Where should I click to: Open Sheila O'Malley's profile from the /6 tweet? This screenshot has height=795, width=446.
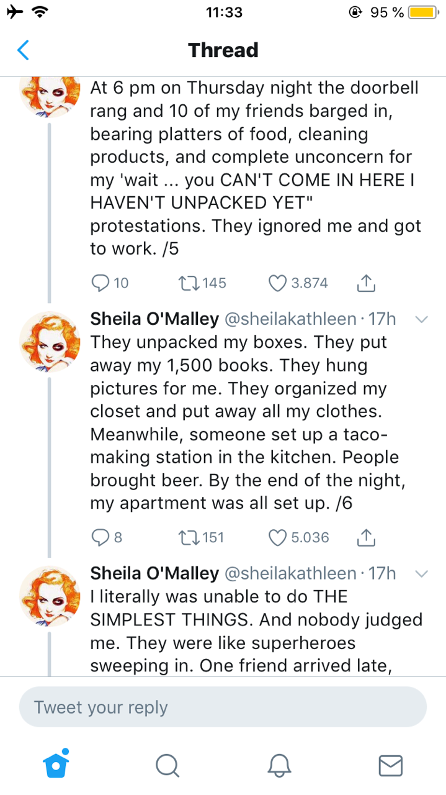click(154, 319)
